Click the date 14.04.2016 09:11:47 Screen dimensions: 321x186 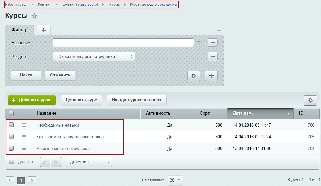click(252, 125)
